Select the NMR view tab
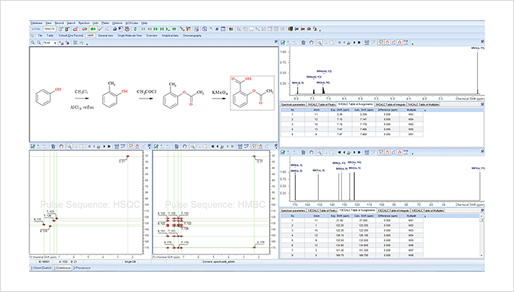The image size is (514, 292). [90, 35]
